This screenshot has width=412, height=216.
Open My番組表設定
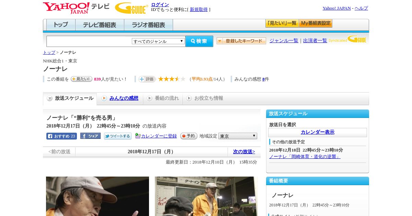(x=316, y=23)
